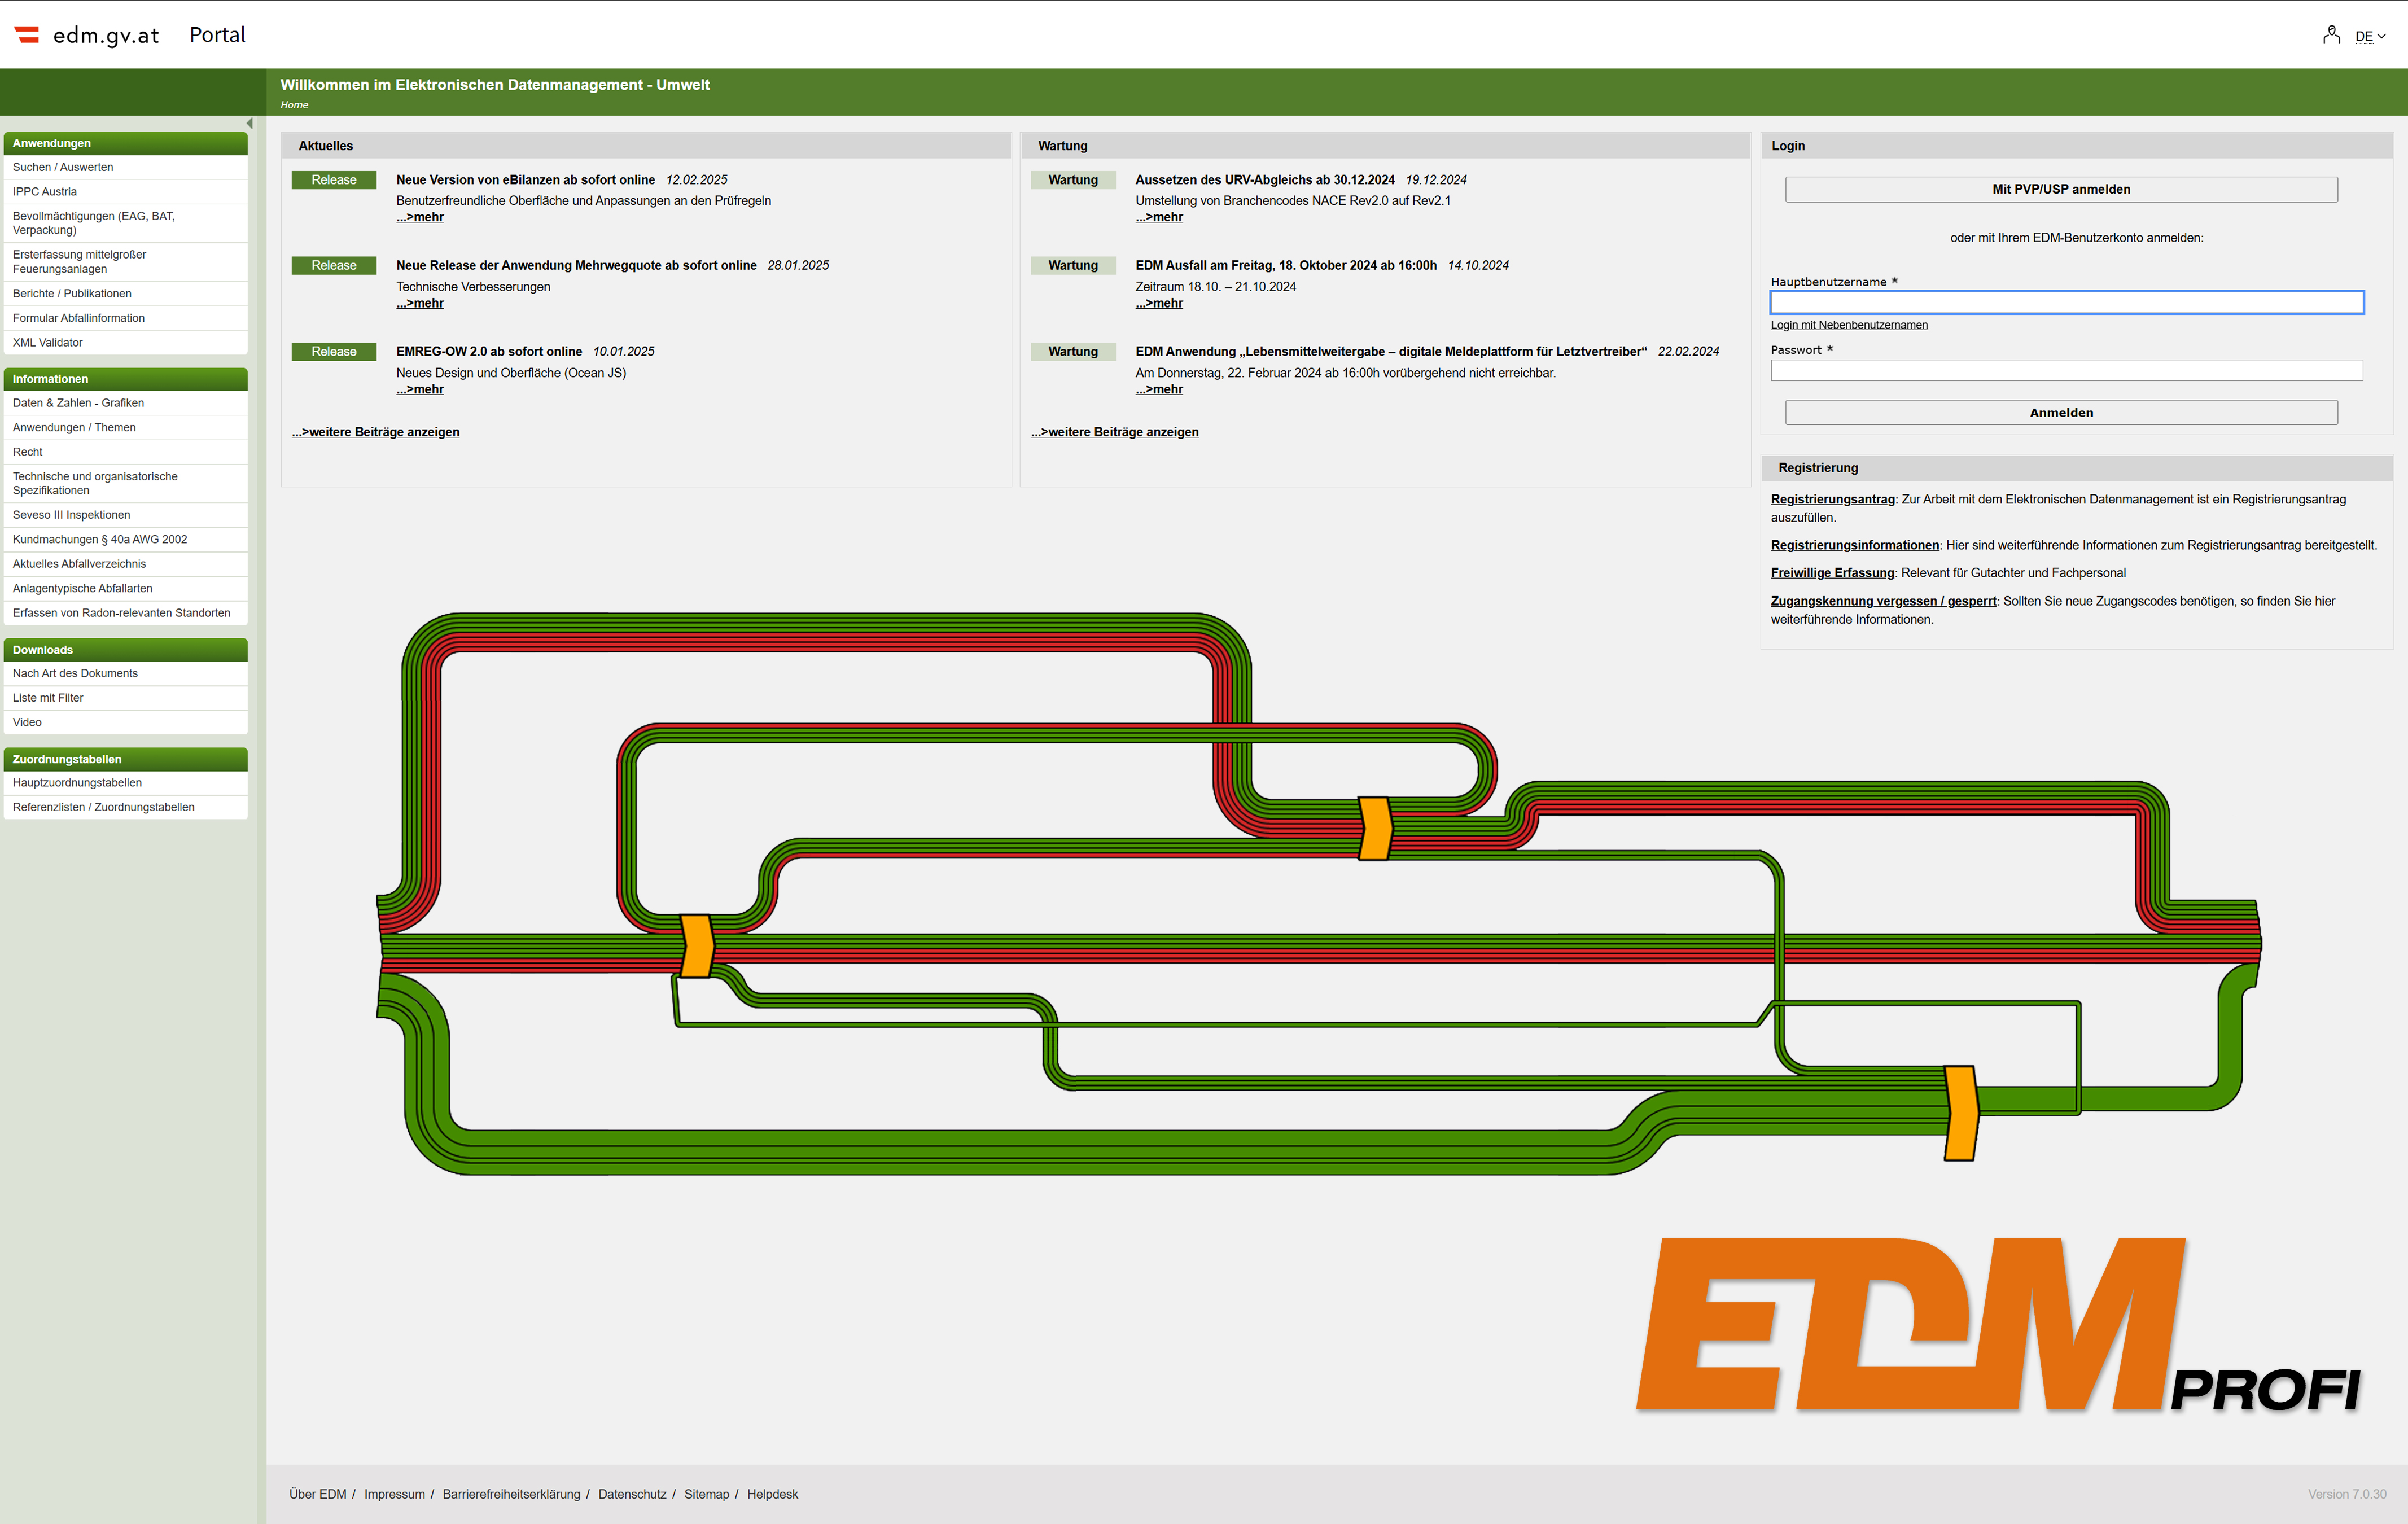Open Daten & Zahlen - Grafiken

click(x=126, y=403)
